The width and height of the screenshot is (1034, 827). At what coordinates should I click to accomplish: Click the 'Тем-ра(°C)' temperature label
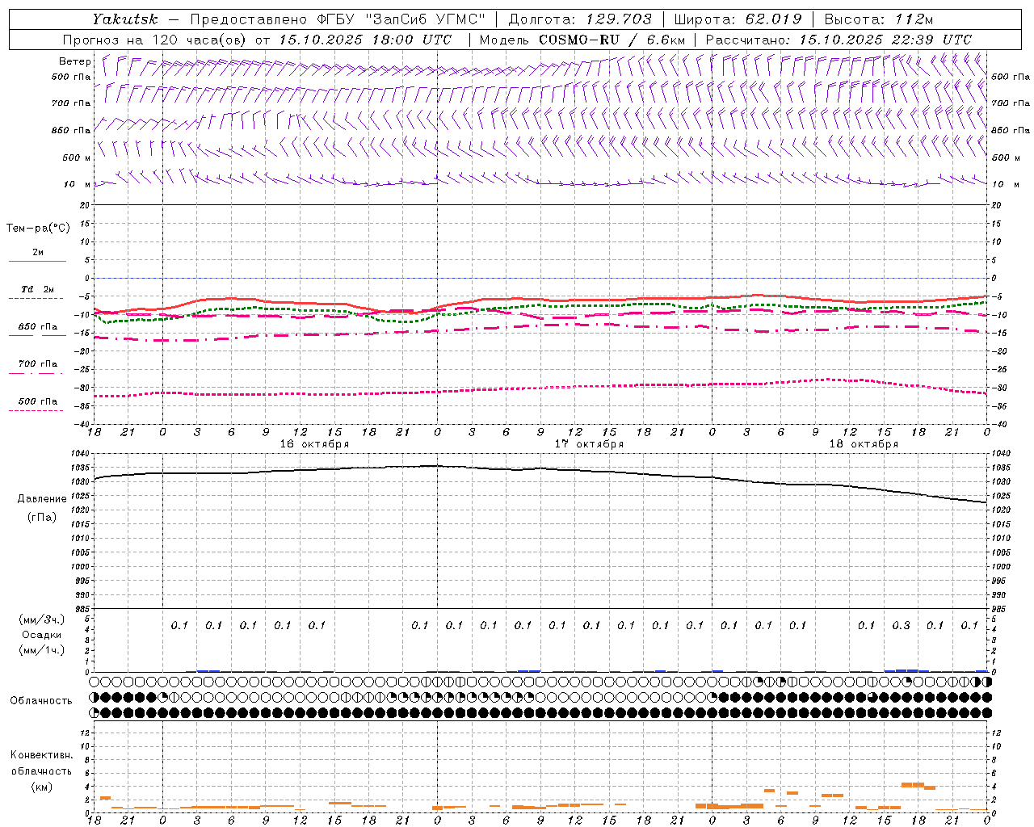click(38, 229)
